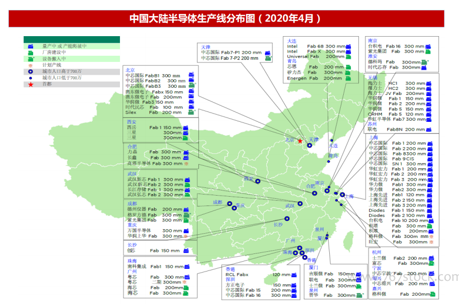Click the row 中芯国际 Fab 16 300 mm
The width and height of the screenshot is (459, 304).
click(x=261, y=295)
